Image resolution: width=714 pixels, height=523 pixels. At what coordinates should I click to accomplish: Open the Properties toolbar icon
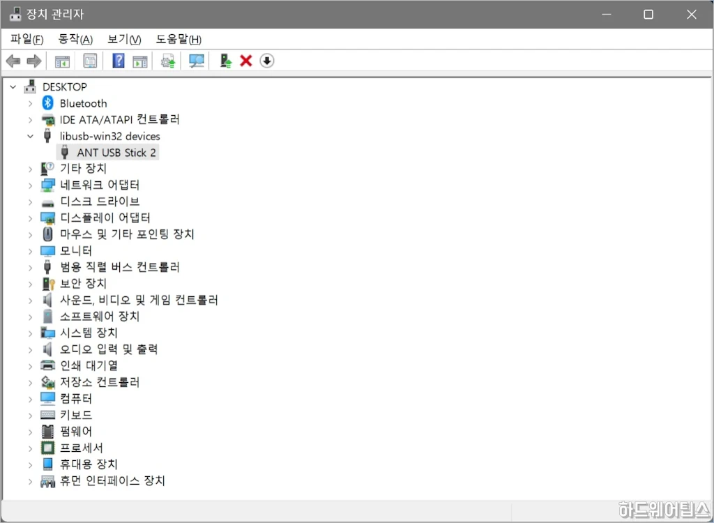[x=90, y=61]
